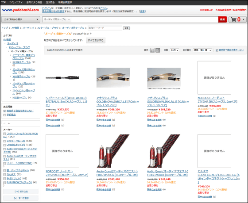The width and height of the screenshot is (248, 203).
Task: Check the 予約商品 checkbox
Action: point(4,115)
